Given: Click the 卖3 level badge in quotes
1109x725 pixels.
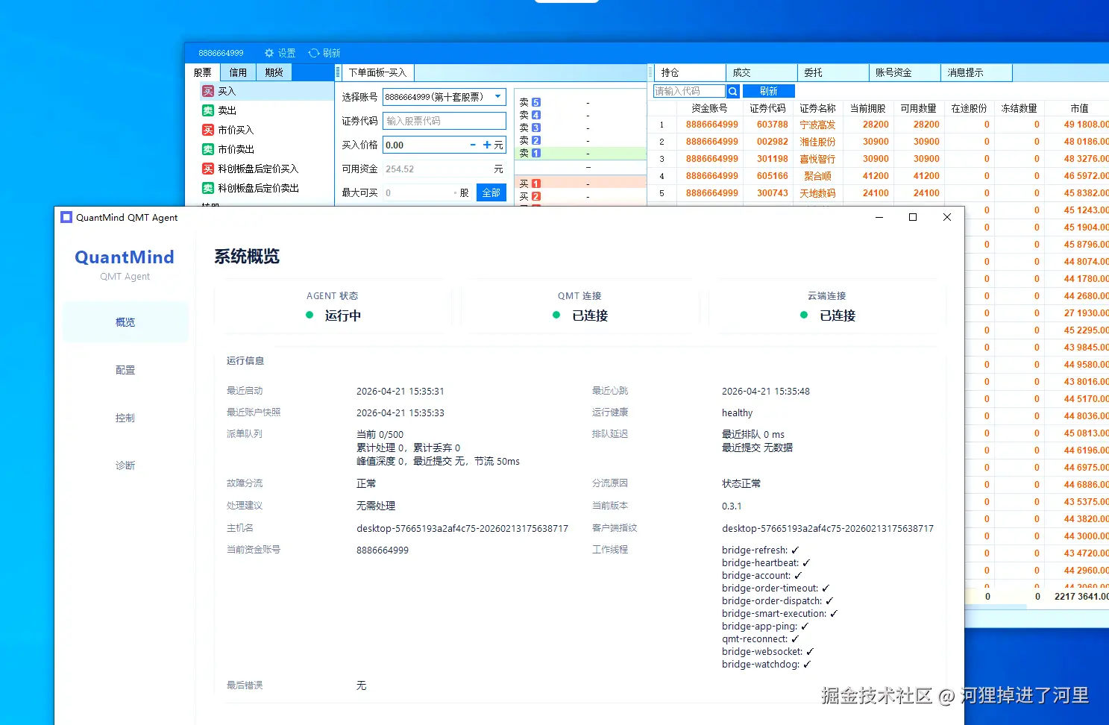Looking at the screenshot, I should (x=535, y=128).
